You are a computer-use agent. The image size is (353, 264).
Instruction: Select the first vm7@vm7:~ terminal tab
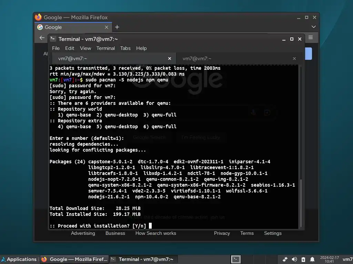pyautogui.click(x=114, y=58)
